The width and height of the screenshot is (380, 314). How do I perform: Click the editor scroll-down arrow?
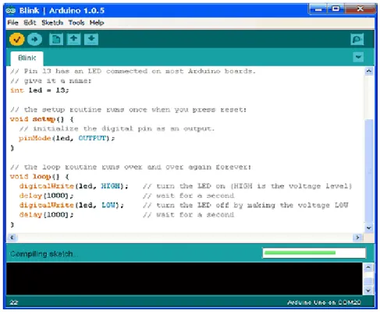(369, 228)
